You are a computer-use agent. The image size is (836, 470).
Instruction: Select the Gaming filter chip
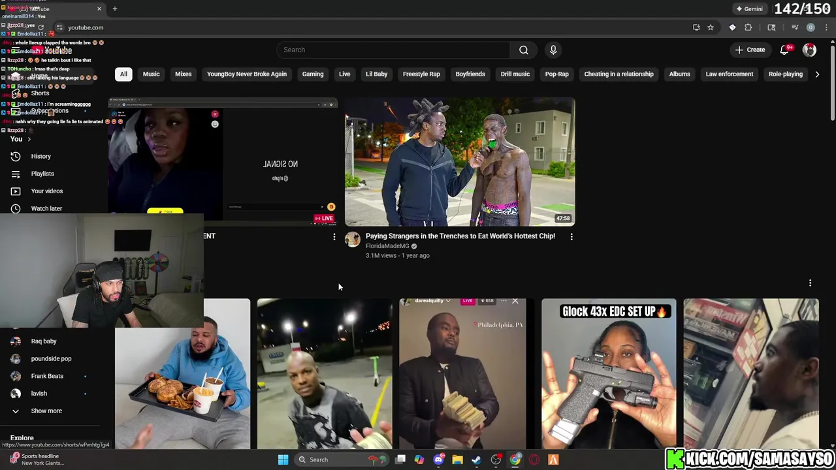[x=313, y=74]
